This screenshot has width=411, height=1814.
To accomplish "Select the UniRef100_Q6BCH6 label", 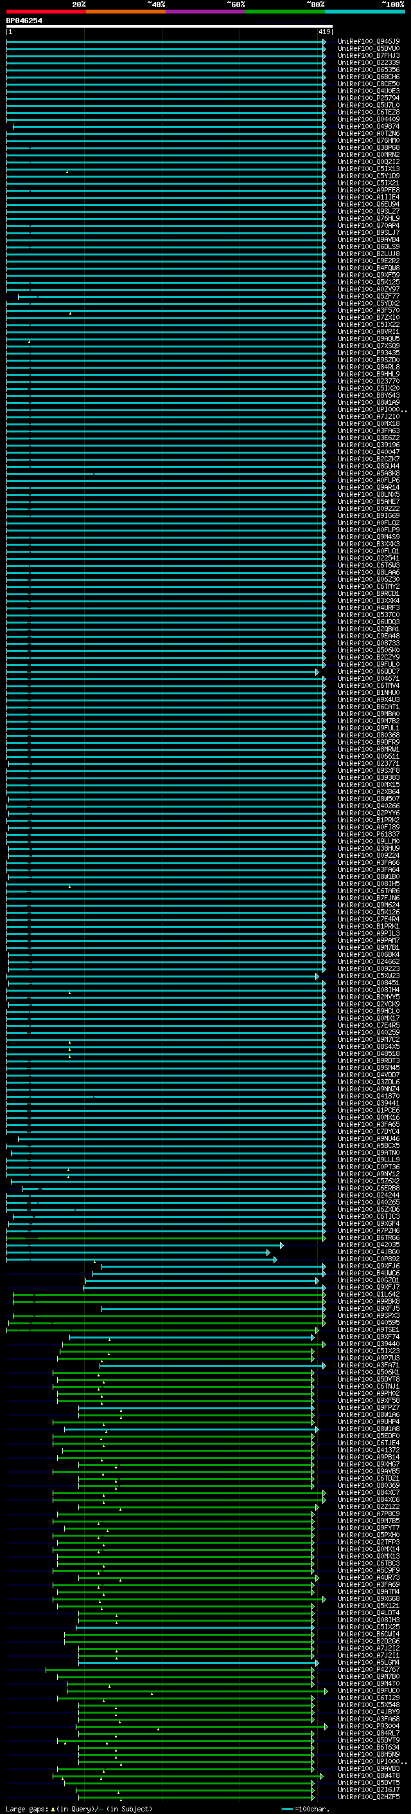I will (x=368, y=77).
